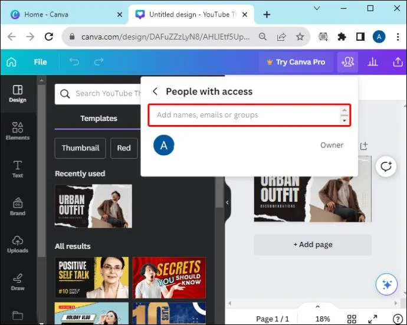Click the export upload icon in header
This screenshot has height=325, width=407.
tap(398, 62)
